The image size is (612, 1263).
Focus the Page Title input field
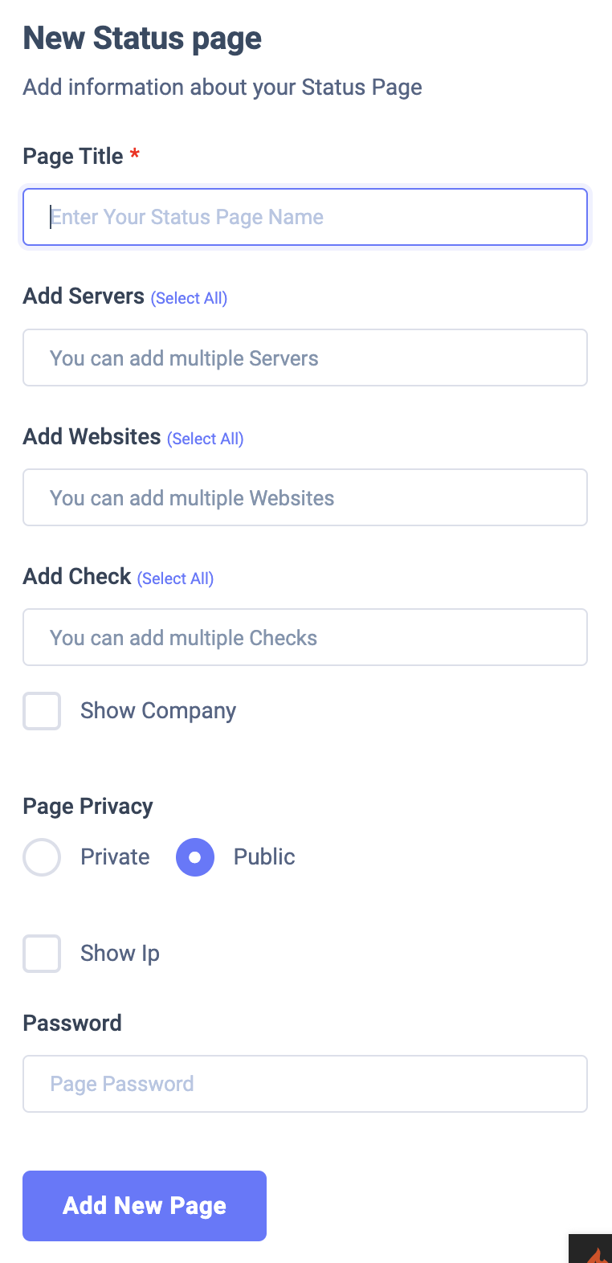point(305,217)
